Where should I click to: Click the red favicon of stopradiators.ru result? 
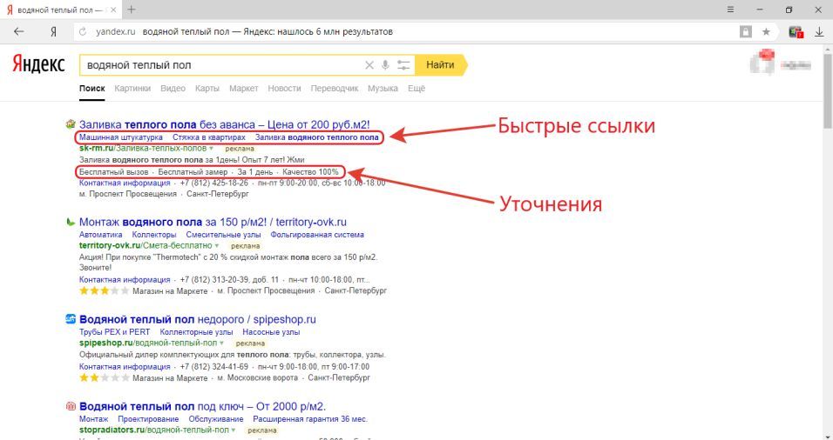70,406
